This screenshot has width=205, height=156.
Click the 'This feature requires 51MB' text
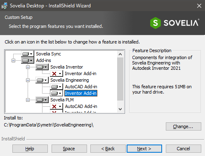tap(162, 89)
